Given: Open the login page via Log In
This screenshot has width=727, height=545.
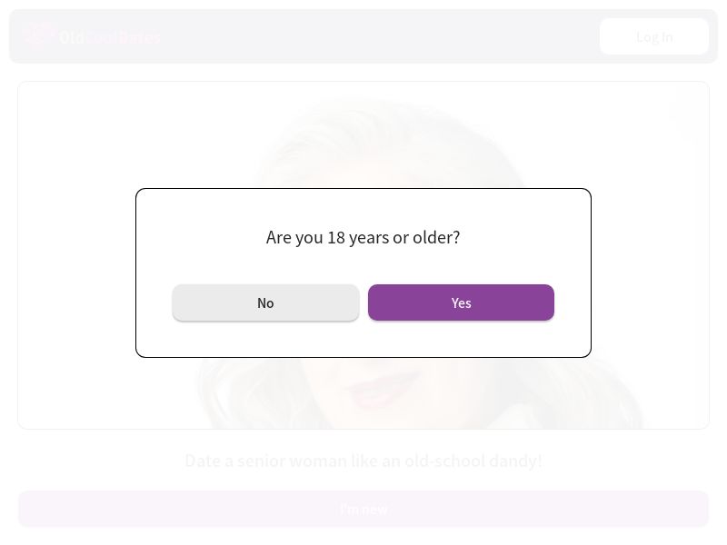Looking at the screenshot, I should point(654,36).
